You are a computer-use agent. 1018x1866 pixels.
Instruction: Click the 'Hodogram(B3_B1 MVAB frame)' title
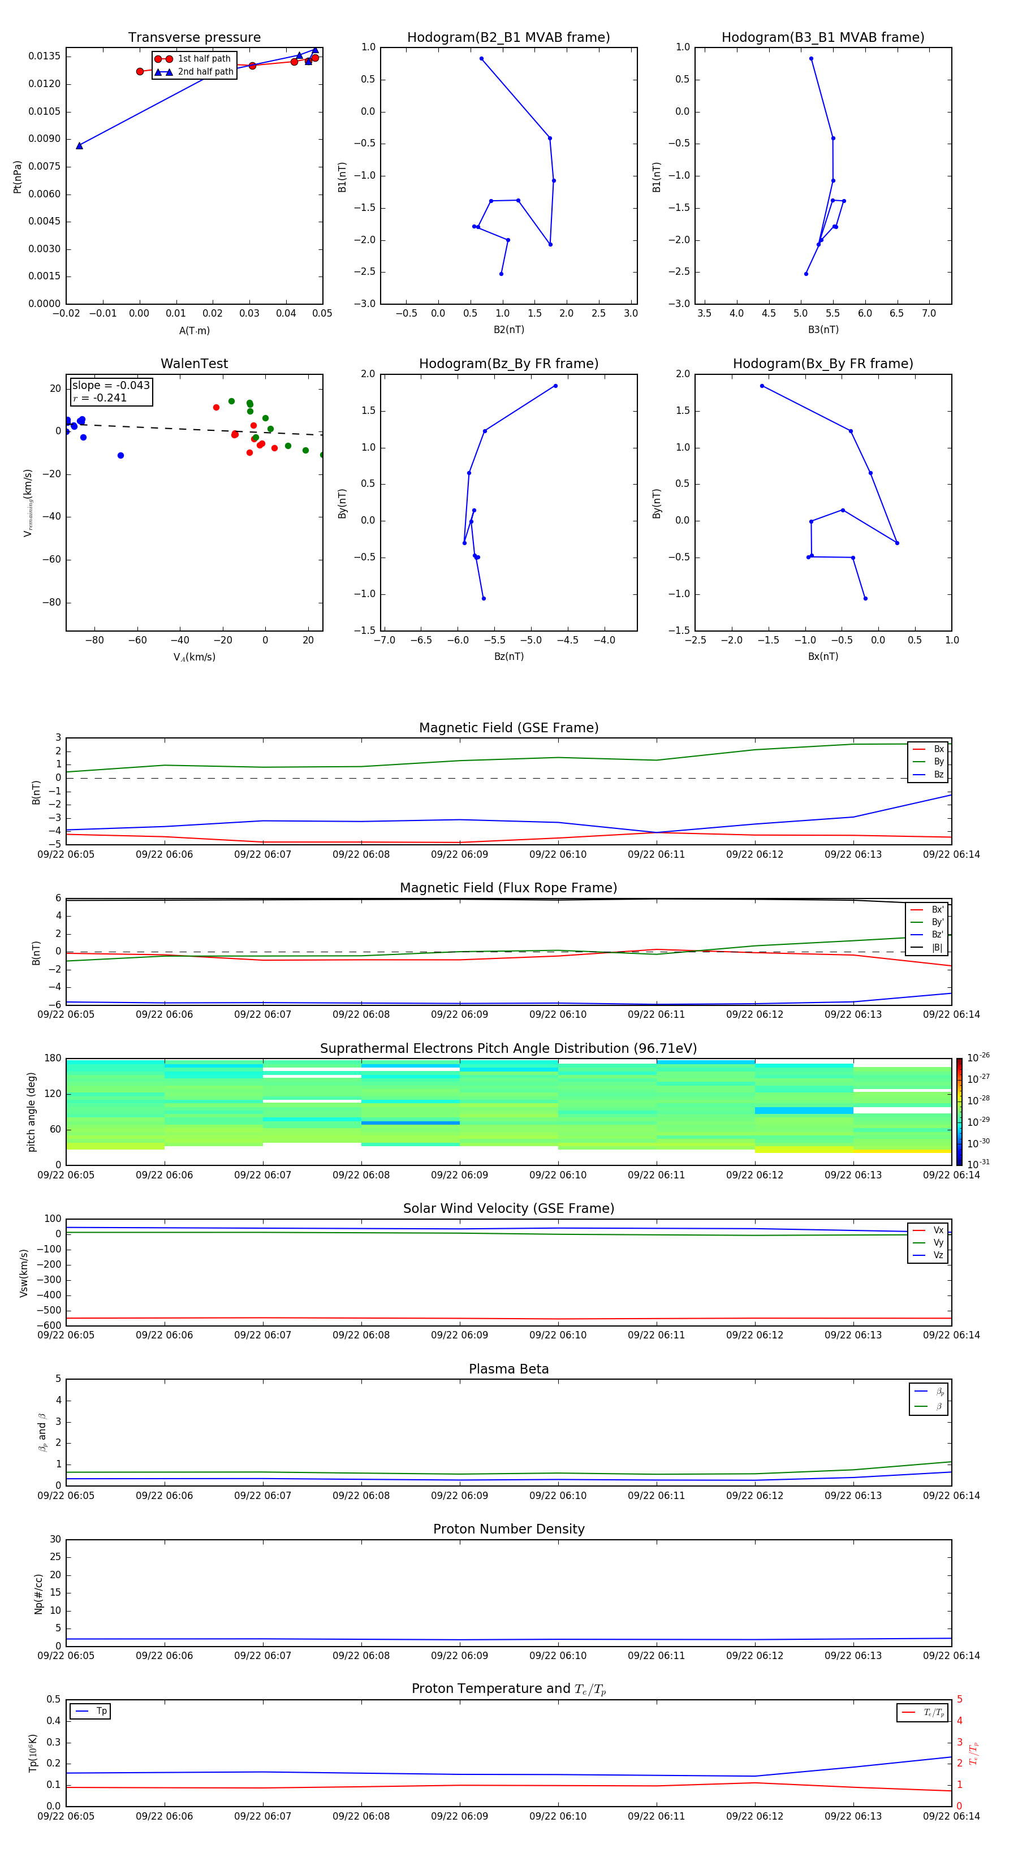click(x=823, y=38)
